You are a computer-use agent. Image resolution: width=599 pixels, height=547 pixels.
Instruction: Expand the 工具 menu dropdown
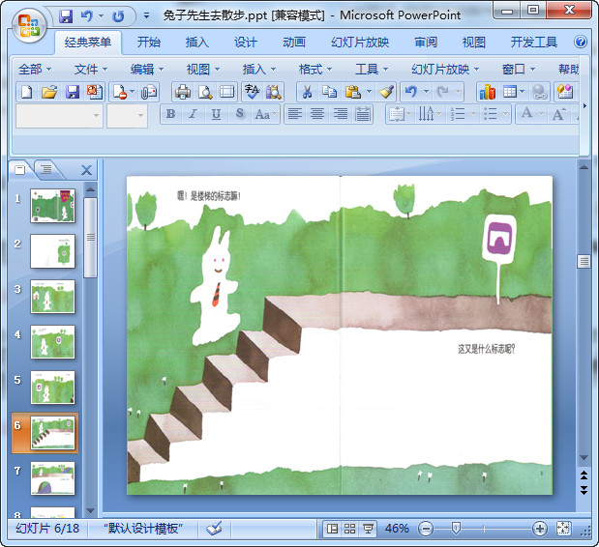pyautogui.click(x=372, y=69)
